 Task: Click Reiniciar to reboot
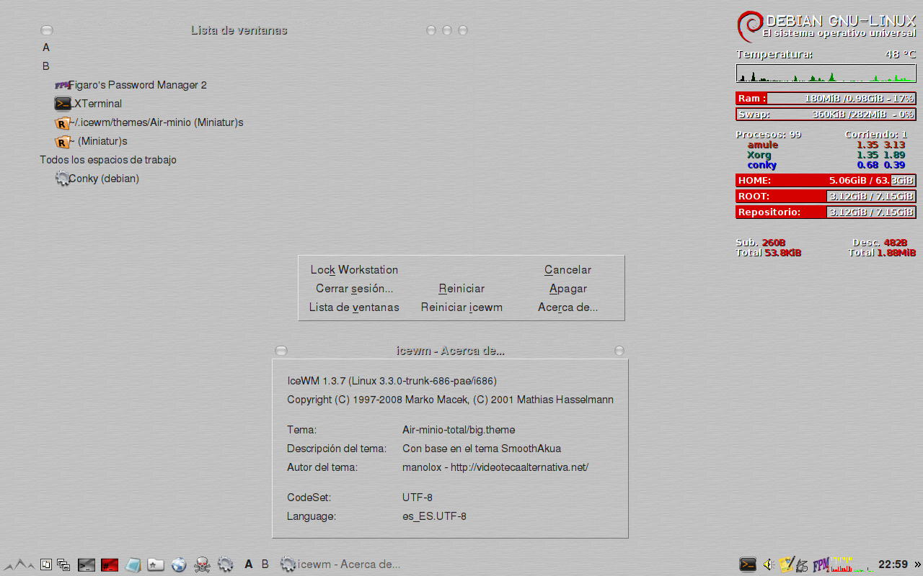[x=461, y=289]
